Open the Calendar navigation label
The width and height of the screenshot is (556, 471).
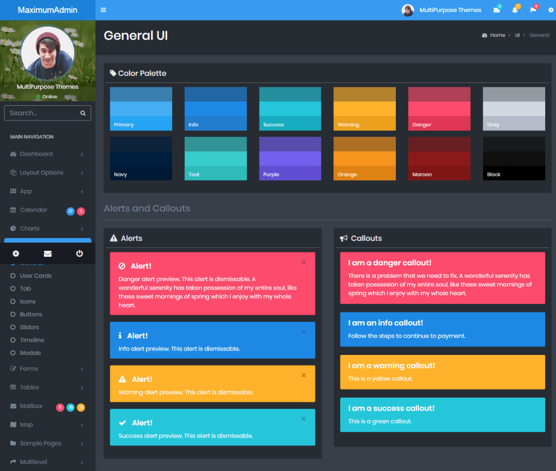33,210
